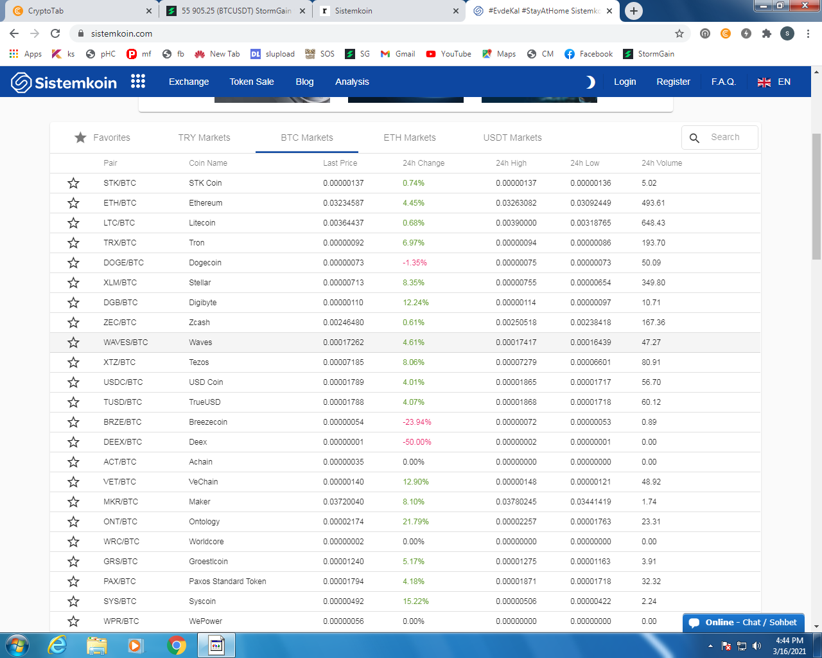Select the Paxos Standard Token row
The width and height of the screenshot is (822, 658).
click(x=405, y=582)
